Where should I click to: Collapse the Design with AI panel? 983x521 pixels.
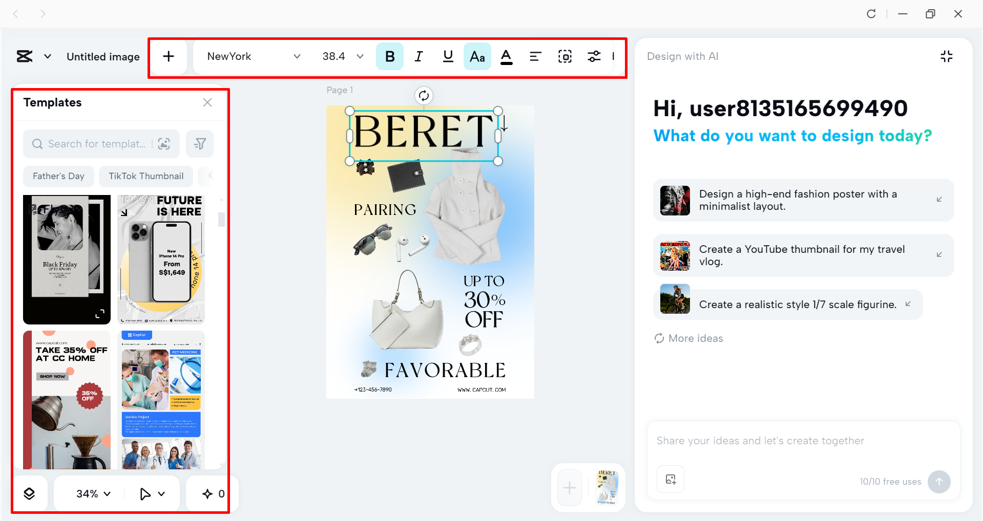point(946,56)
